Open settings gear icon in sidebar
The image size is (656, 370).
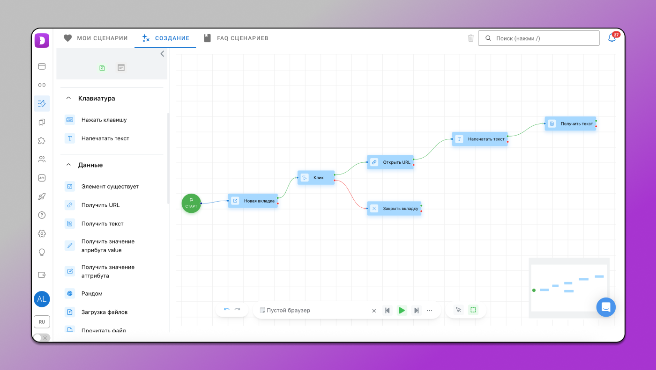click(x=42, y=233)
